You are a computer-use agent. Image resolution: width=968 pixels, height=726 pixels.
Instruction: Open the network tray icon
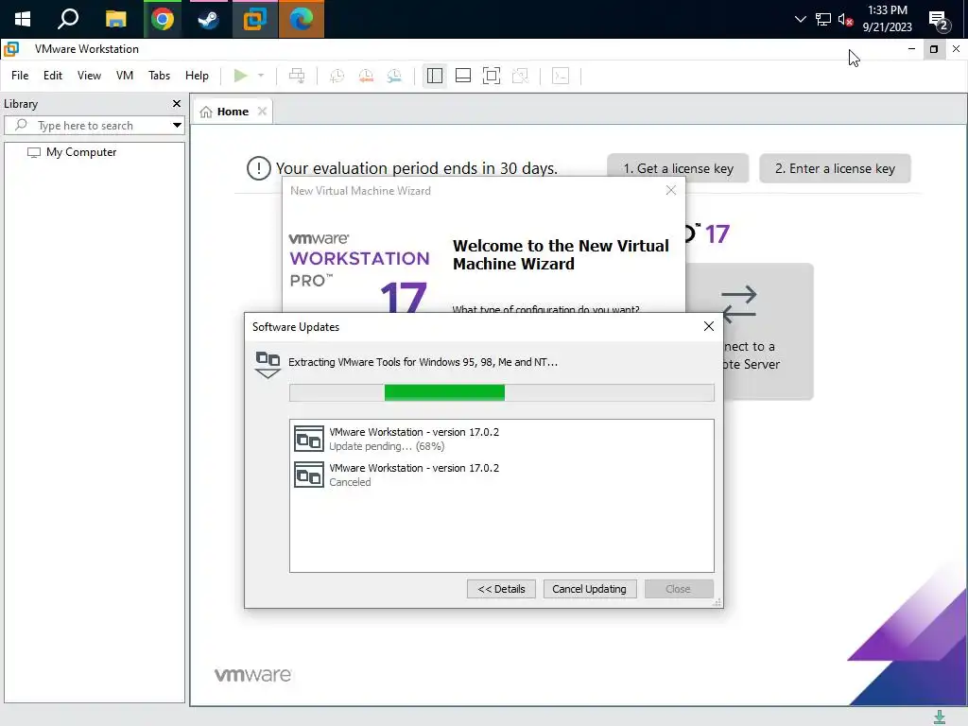click(823, 19)
